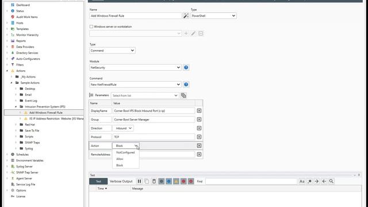Click the Test button

[x=98, y=181]
